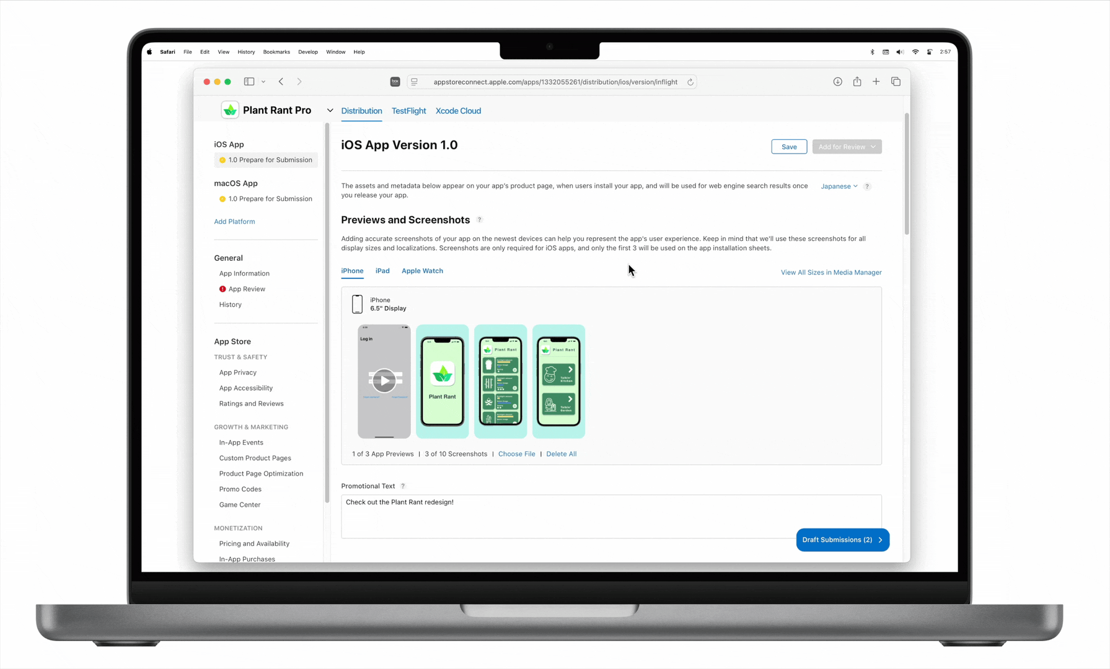1110x669 pixels.
Task: Select iOS 1.0 Prepare for Submission
Action: 266,160
